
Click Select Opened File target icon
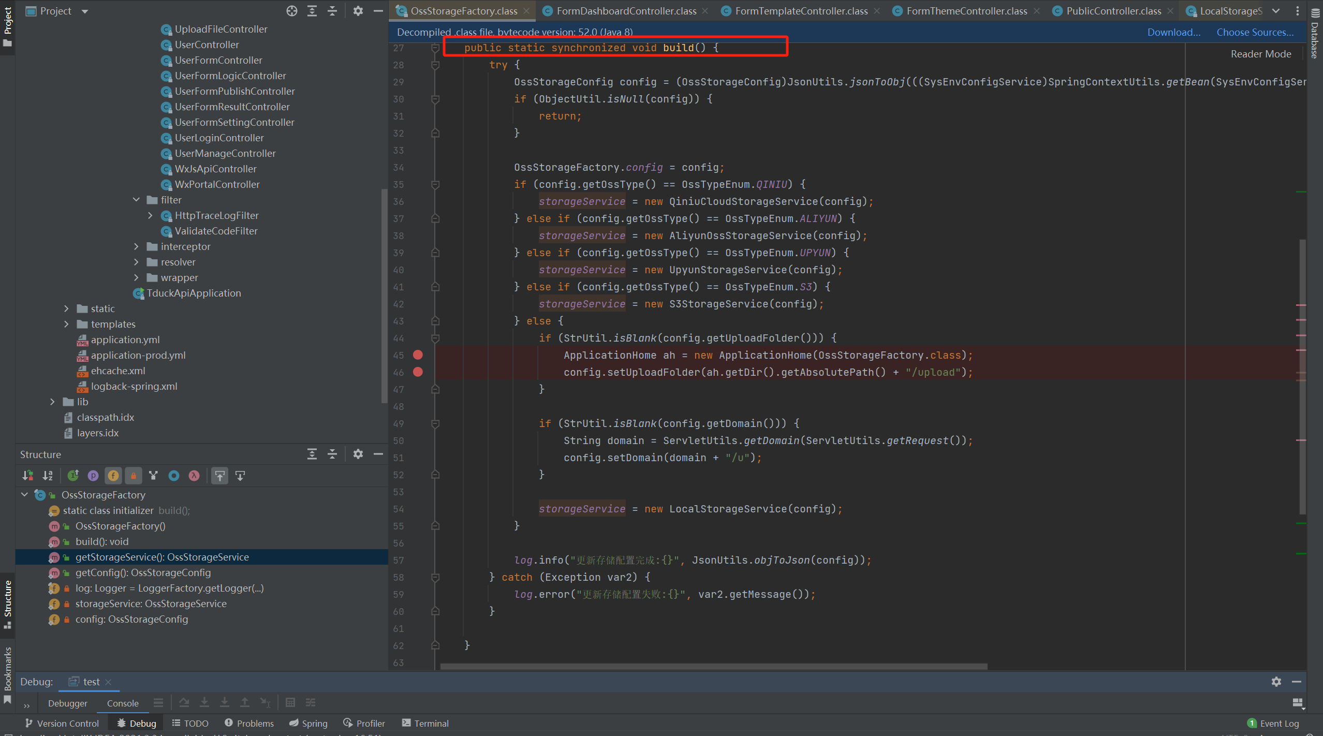[x=292, y=11]
